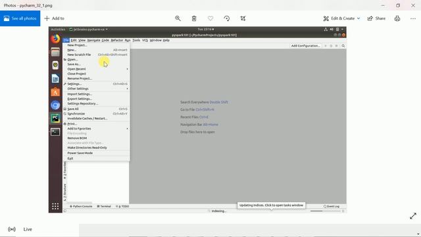Image resolution: width=421 pixels, height=237 pixels.
Task: Add photo to favorites with heart icon
Action: point(210,18)
